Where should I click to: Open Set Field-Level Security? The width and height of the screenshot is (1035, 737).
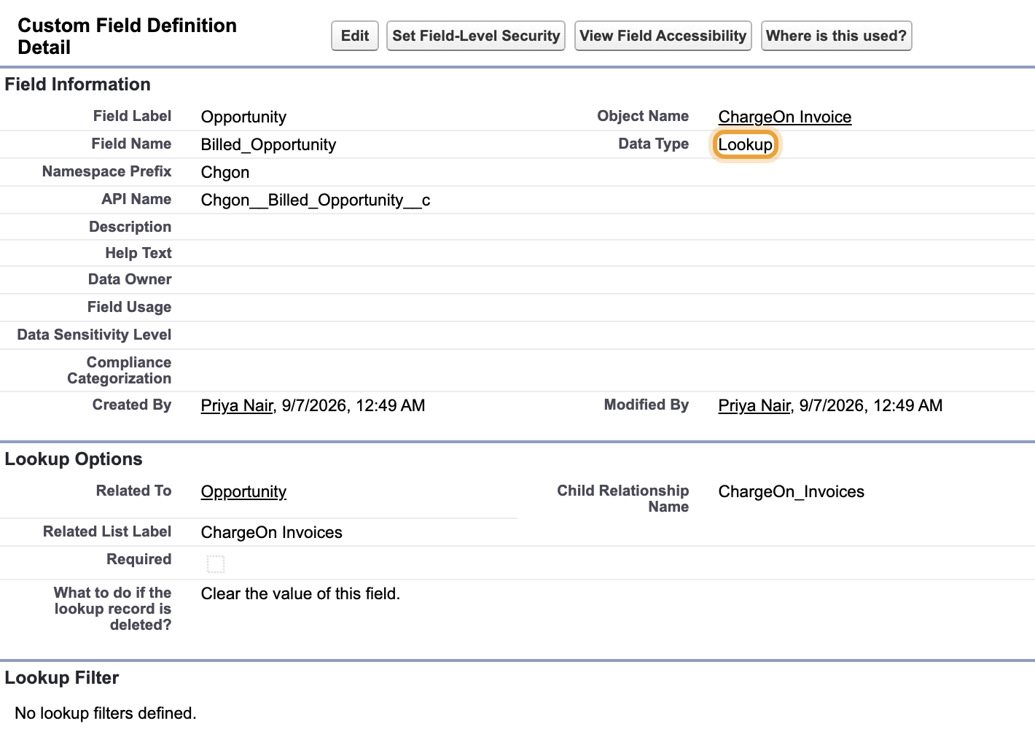click(x=476, y=36)
